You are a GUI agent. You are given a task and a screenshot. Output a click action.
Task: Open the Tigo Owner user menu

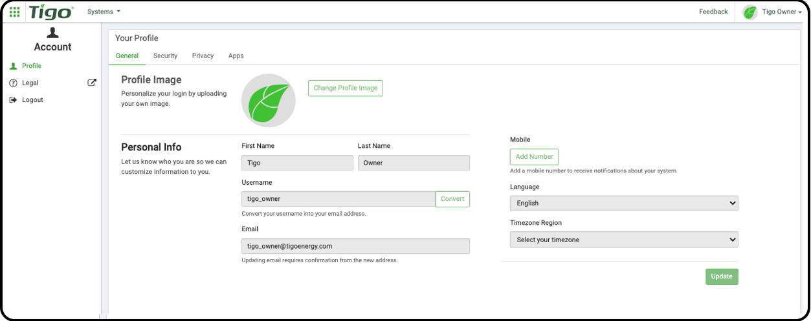point(782,12)
